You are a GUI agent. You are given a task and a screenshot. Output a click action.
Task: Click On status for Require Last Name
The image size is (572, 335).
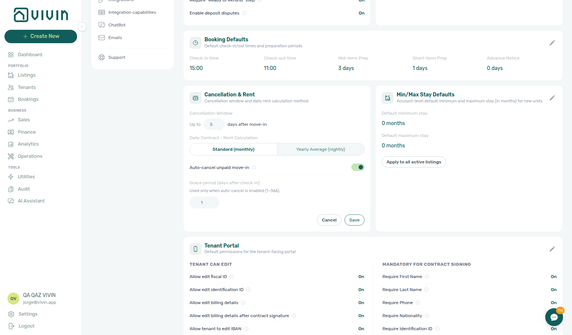coord(554,290)
